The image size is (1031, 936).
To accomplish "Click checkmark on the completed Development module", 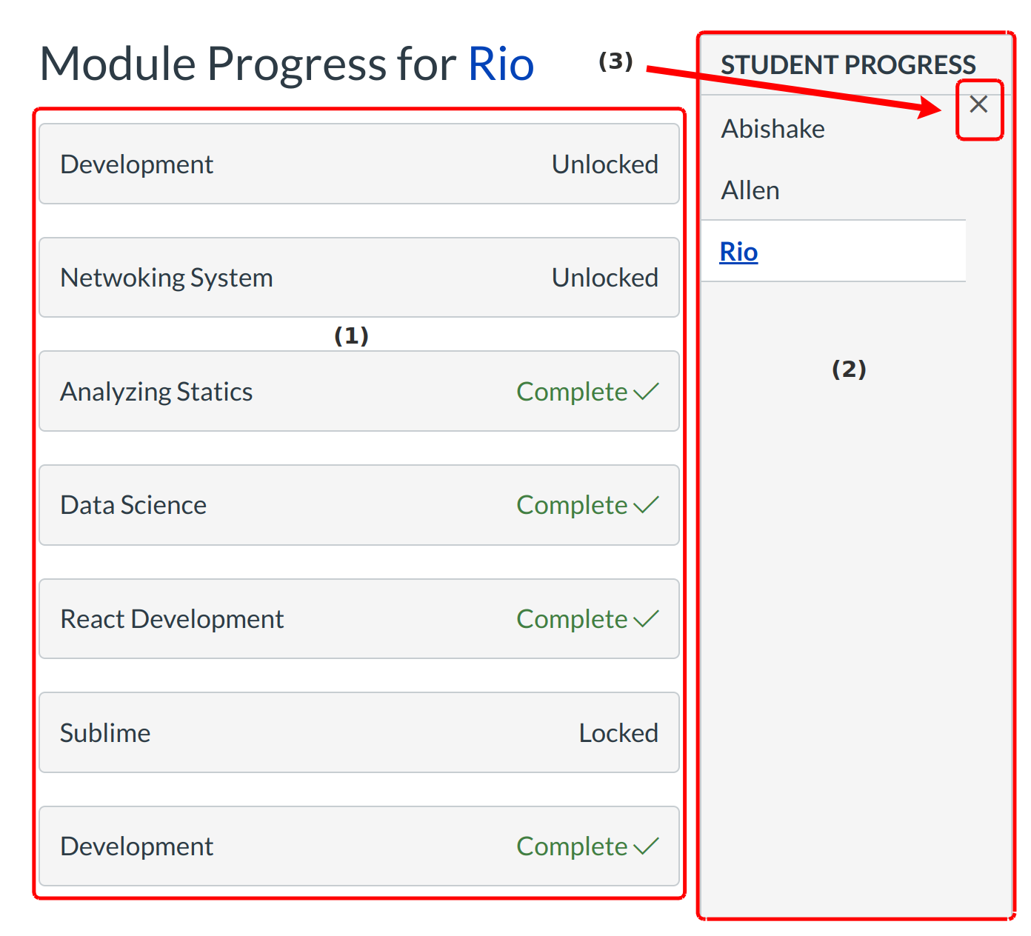I will (x=647, y=846).
